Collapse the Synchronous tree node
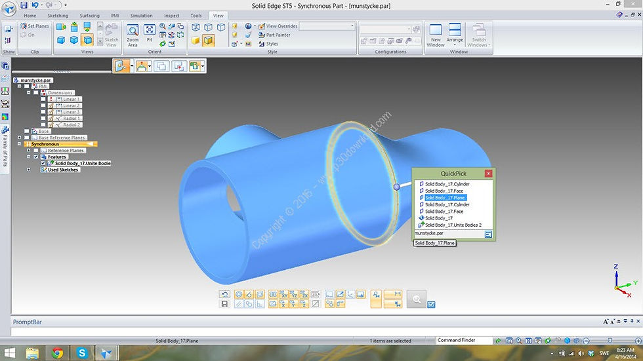Viewport: 643px width, 361px height. [x=19, y=144]
